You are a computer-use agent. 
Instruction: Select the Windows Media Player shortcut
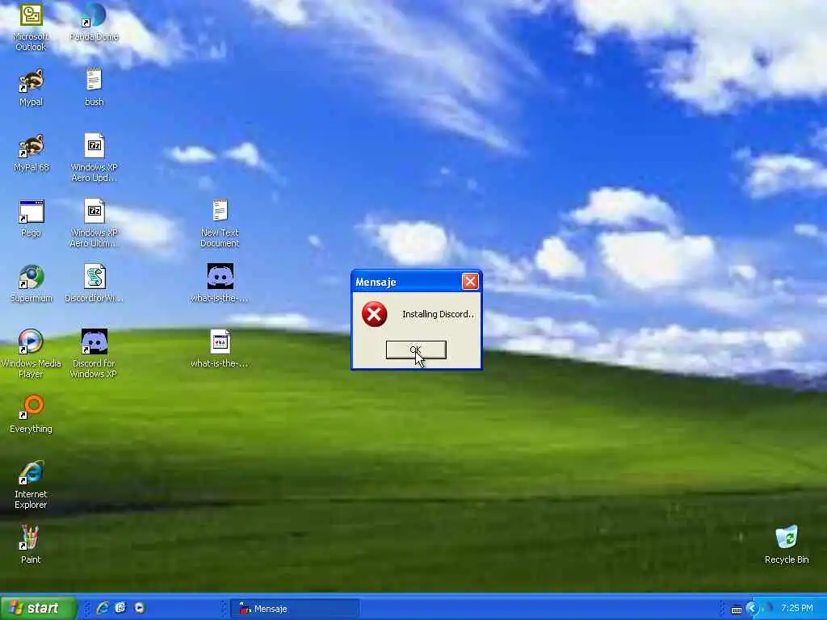tap(31, 354)
